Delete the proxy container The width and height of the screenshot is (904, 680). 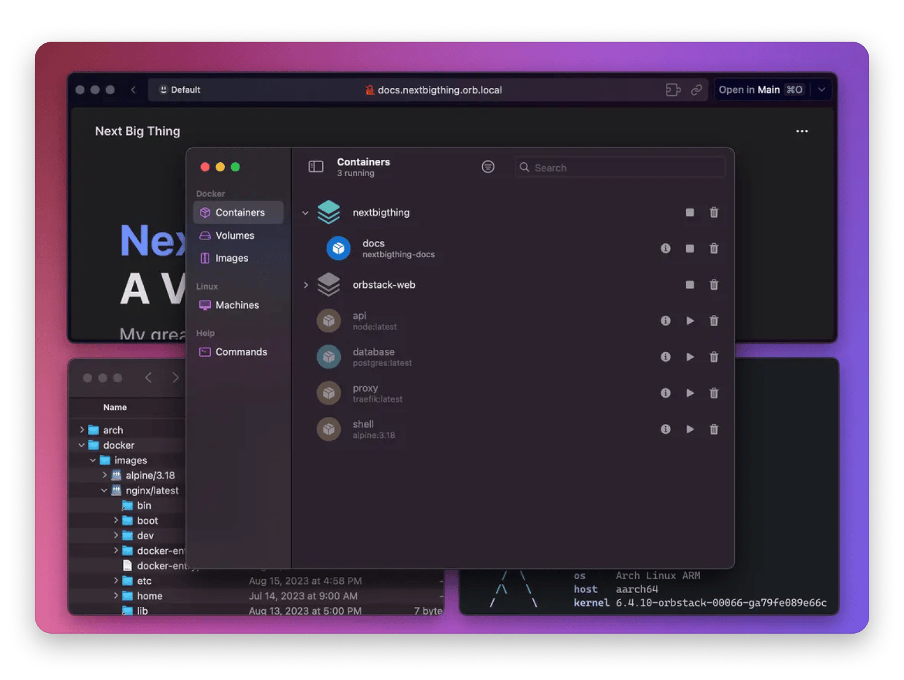(714, 393)
